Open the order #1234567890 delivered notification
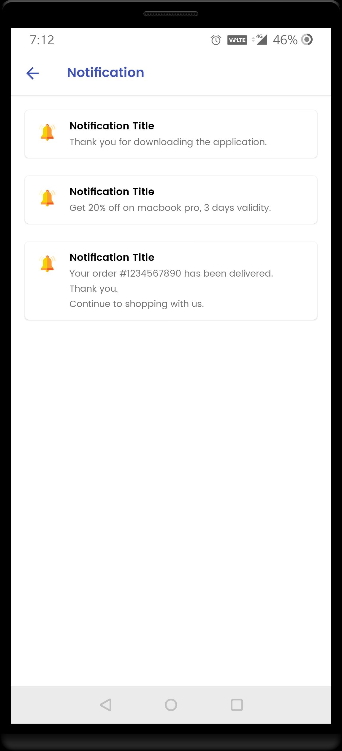 coord(171,280)
